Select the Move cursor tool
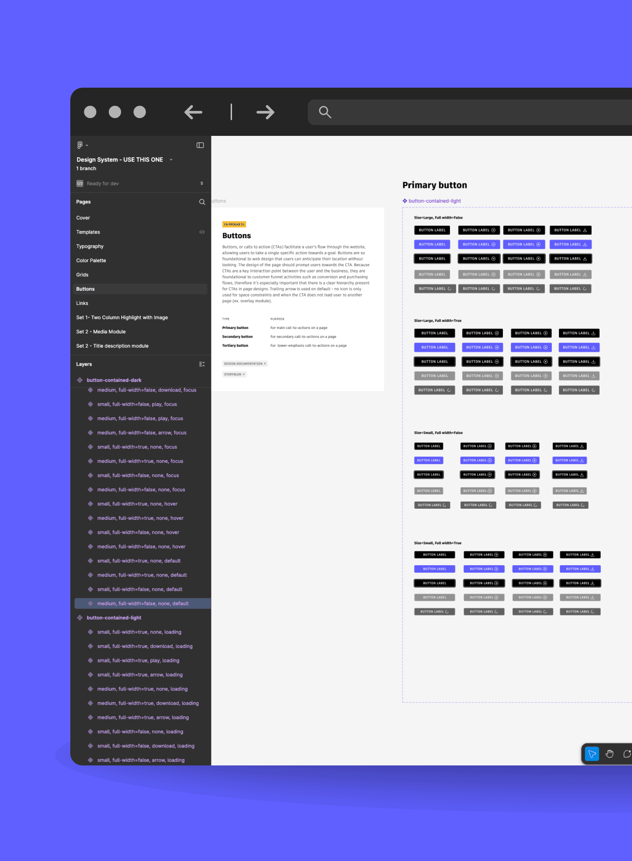Image resolution: width=632 pixels, height=861 pixels. [592, 754]
